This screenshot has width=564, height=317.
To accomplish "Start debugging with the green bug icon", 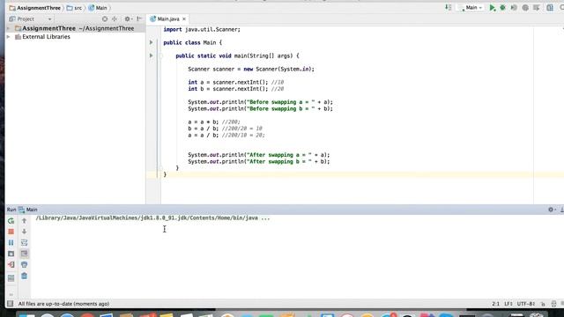I will tap(503, 8).
